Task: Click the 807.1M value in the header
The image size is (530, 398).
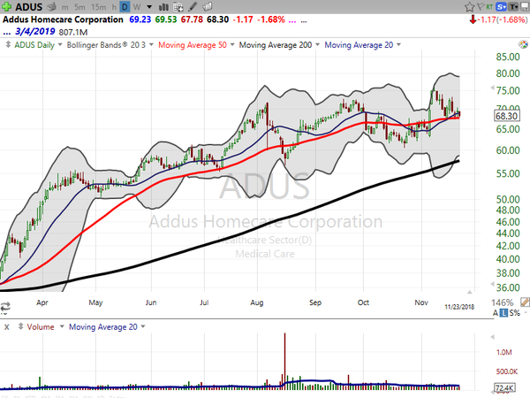Action: [x=73, y=32]
